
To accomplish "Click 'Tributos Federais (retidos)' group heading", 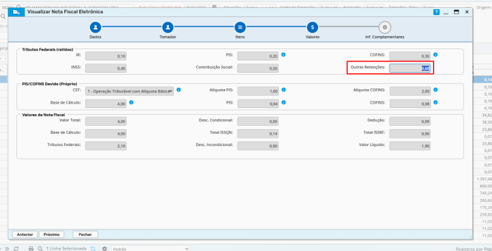I will [x=47, y=49].
